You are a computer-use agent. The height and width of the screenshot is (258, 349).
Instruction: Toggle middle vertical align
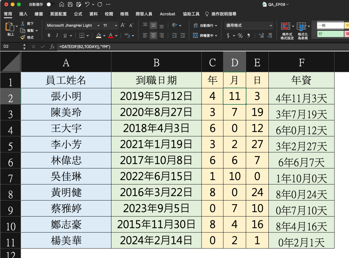point(153,26)
